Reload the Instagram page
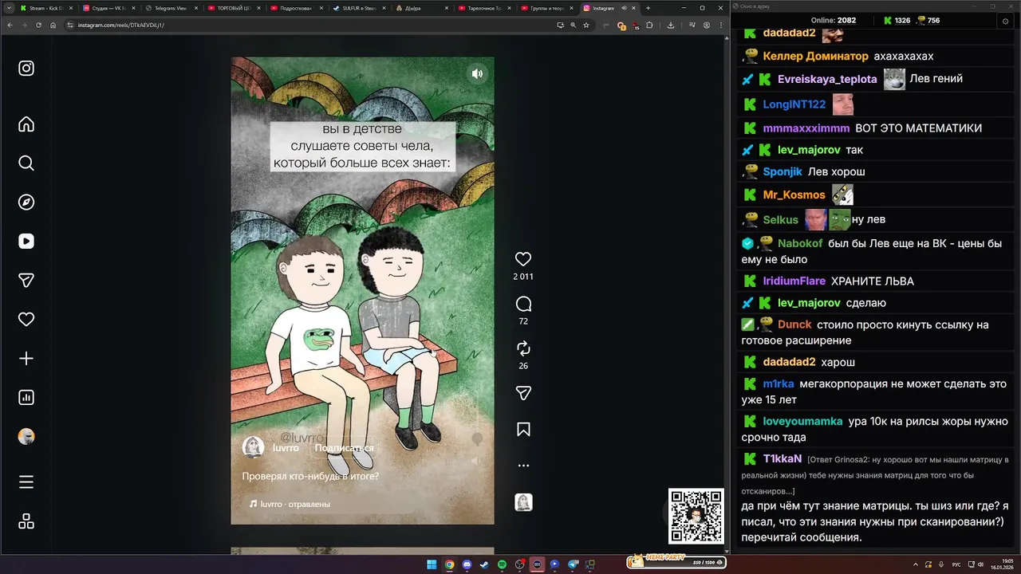 [38, 25]
